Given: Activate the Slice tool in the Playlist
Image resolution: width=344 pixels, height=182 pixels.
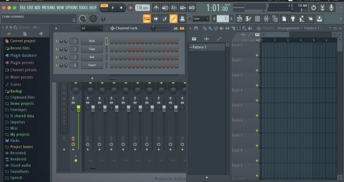Looking at the screenshot, I should pos(233,28).
